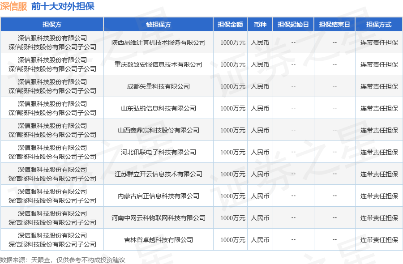Viewport: 403px width, 264px height.
Task: Click 1000万元 amount in 内蒙古启正 row
Action: click(233, 196)
